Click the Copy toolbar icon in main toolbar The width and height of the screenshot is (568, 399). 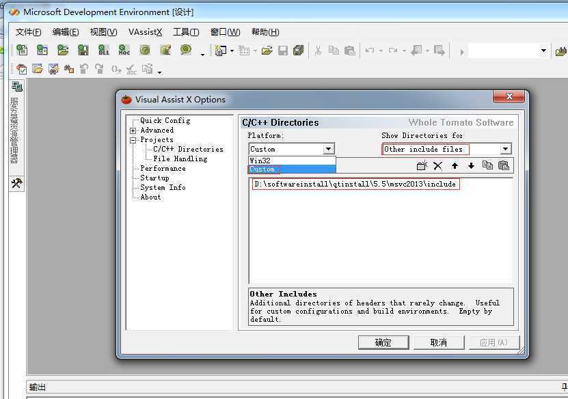(x=334, y=51)
